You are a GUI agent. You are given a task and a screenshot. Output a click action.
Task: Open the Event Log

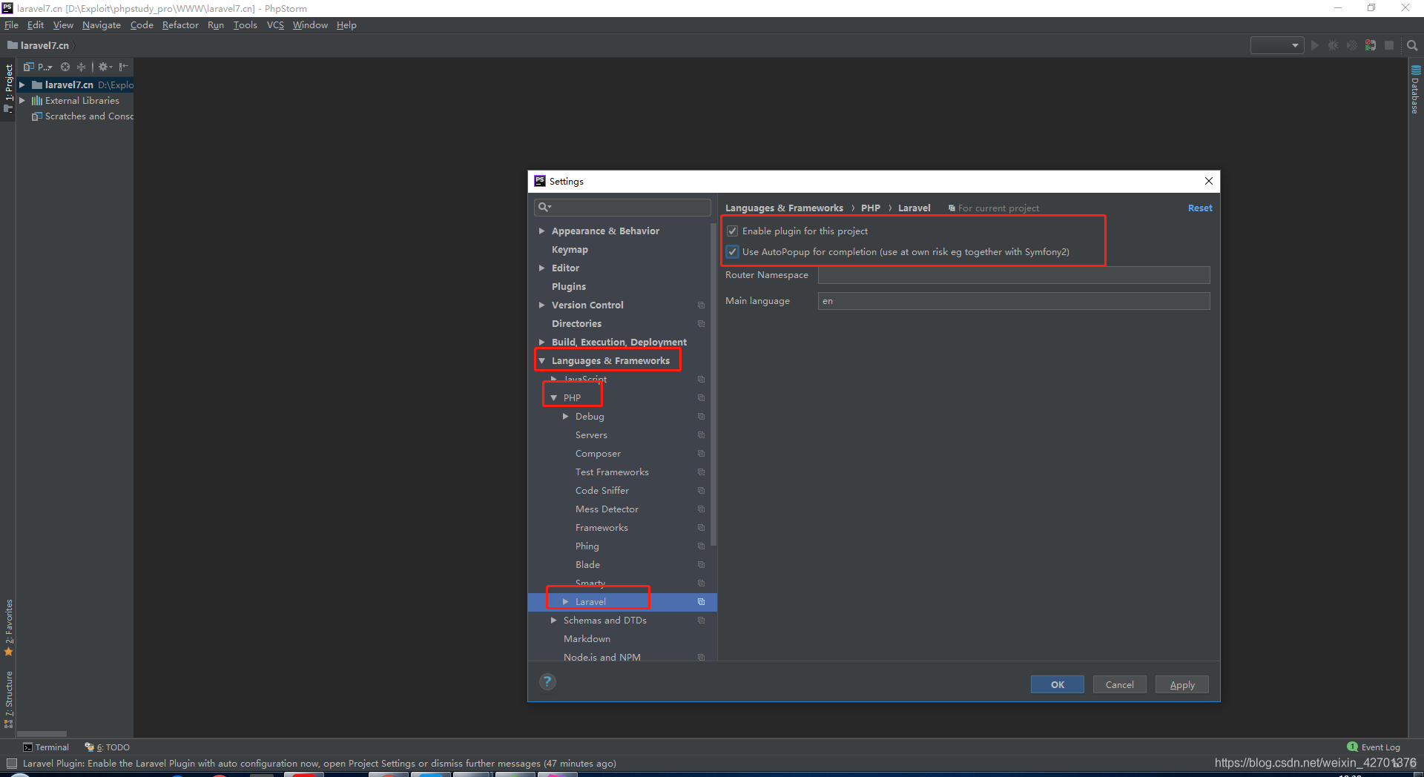pyautogui.click(x=1374, y=747)
